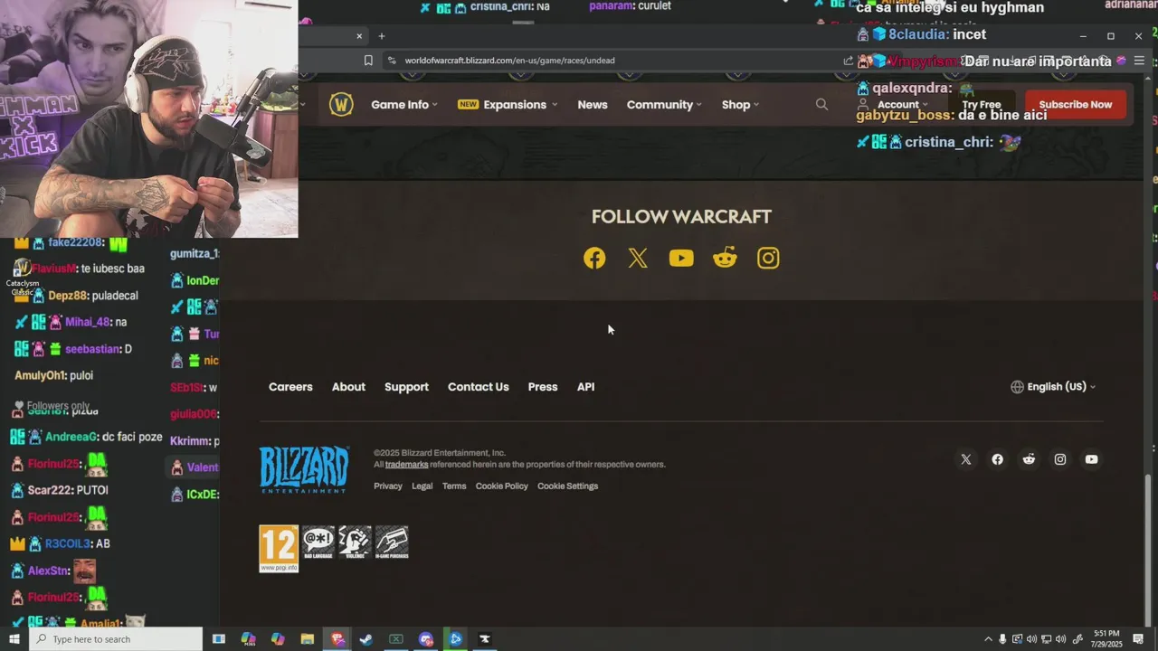Click the small Facebook icon in footer row
The image size is (1158, 651).
click(997, 459)
